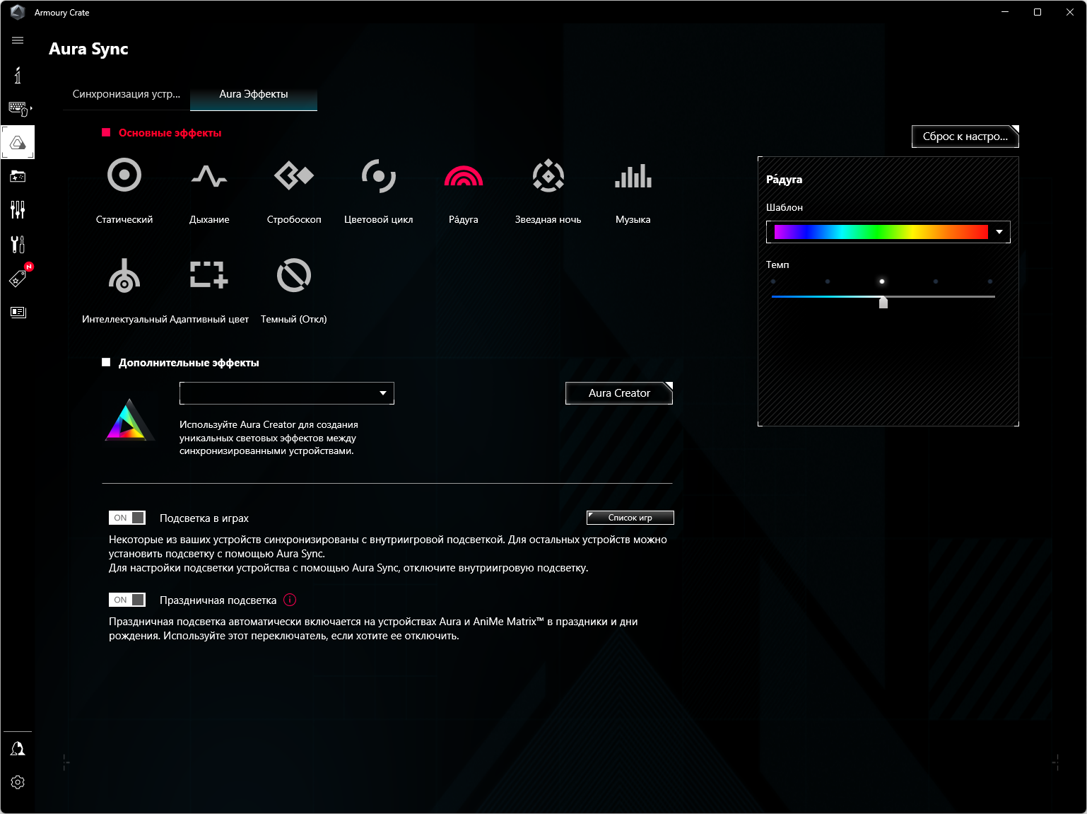Maximize the Armoury Crate window
Viewport: 1087px width, 814px height.
[x=1038, y=12]
